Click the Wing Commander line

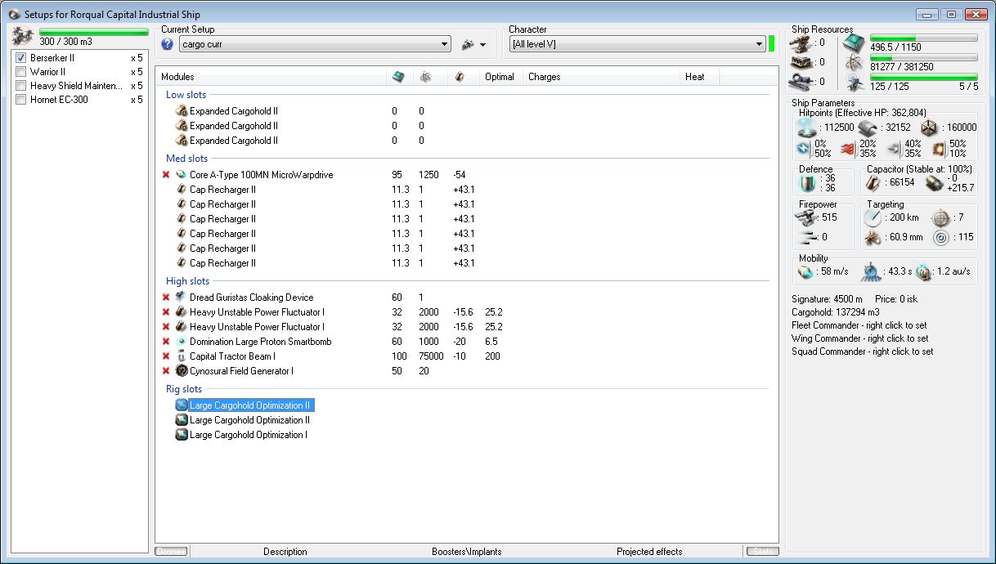(x=860, y=338)
